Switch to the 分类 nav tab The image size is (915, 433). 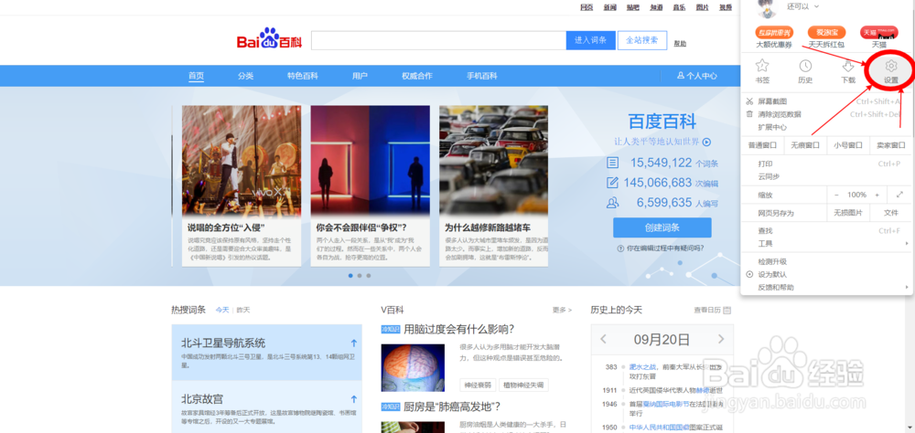click(x=245, y=76)
